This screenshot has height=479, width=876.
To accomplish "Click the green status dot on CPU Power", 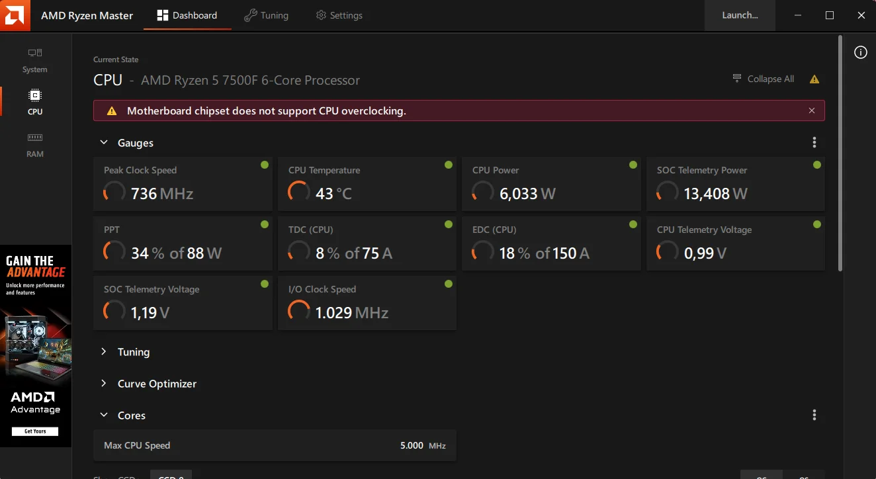I will click(633, 165).
